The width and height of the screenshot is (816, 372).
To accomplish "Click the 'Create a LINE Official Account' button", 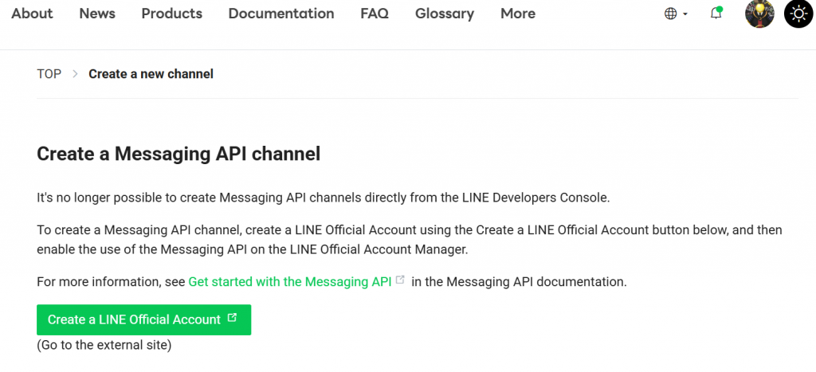I will [x=143, y=319].
